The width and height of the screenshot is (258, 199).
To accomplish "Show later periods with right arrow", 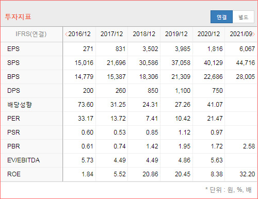I will click(x=254, y=34).
